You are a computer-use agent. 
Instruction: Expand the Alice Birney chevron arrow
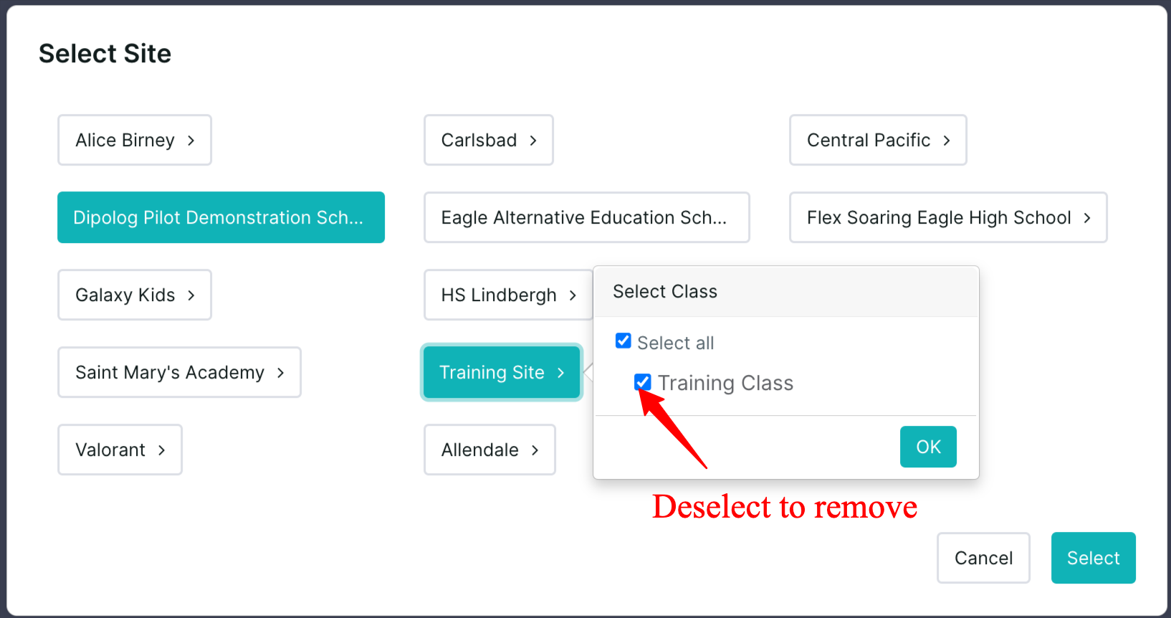[191, 141]
